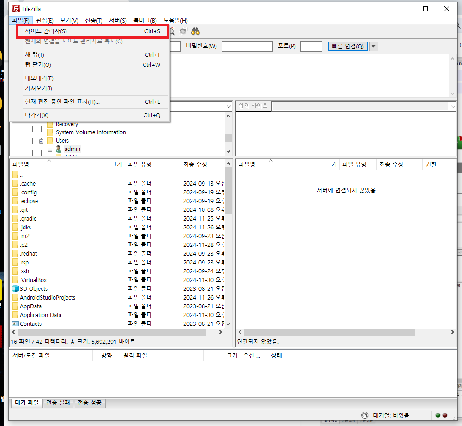Image resolution: width=462 pixels, height=426 pixels.
Task: Choose 탭 닫기(O) menu entry
Action: click(92, 65)
